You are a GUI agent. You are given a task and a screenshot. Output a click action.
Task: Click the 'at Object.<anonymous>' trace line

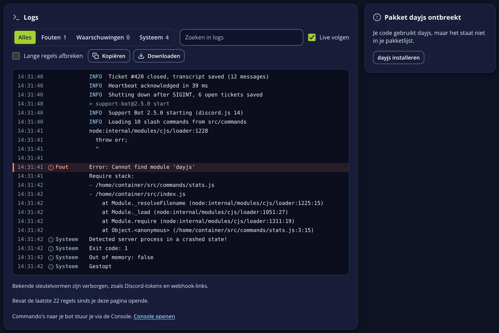pos(181,230)
